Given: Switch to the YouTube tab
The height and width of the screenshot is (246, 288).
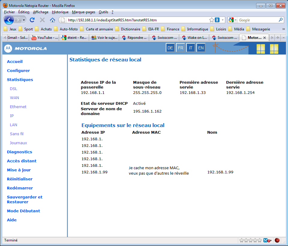Looking at the screenshot, I should 44,38.
